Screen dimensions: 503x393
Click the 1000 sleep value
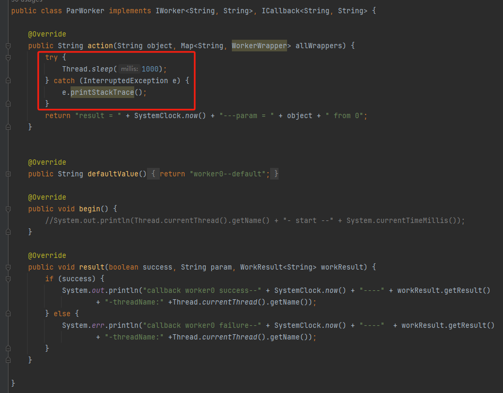(150, 69)
